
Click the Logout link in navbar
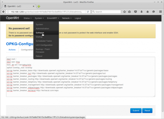[x=78, y=18]
